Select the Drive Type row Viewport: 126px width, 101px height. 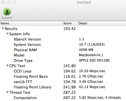point(23,60)
